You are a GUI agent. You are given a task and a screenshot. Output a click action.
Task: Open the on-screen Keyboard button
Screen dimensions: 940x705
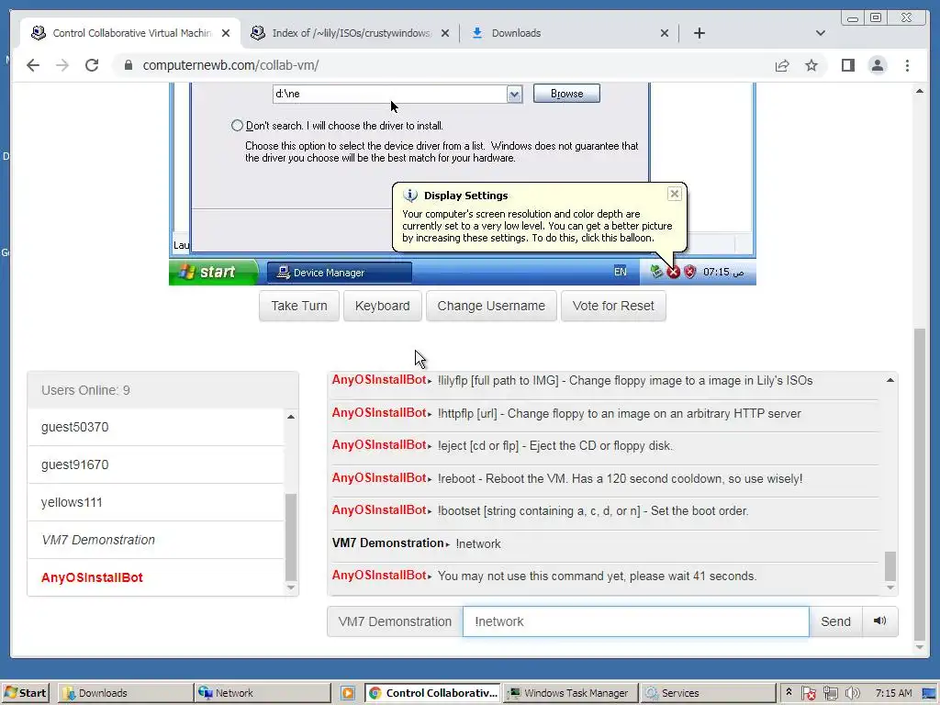pos(383,306)
